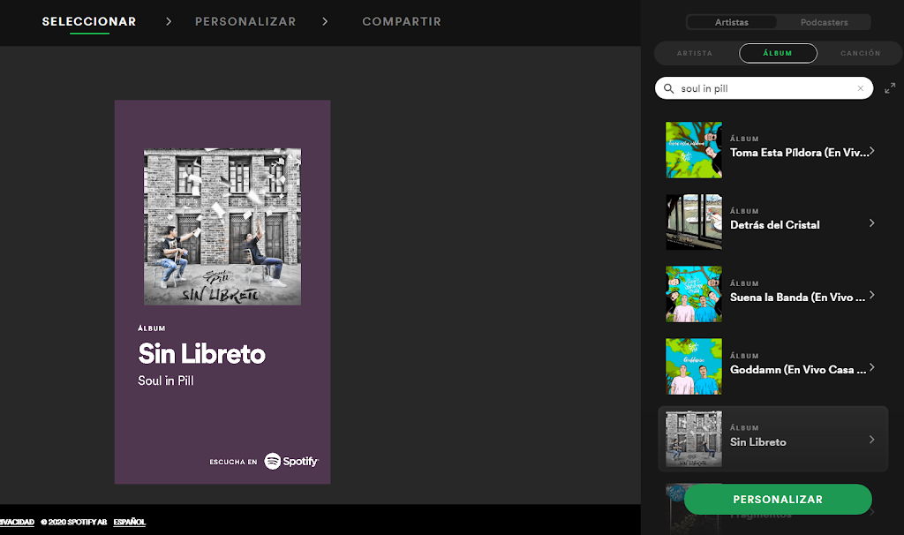
Task: Click the Soul in Pill artist name on card
Action: (x=165, y=381)
